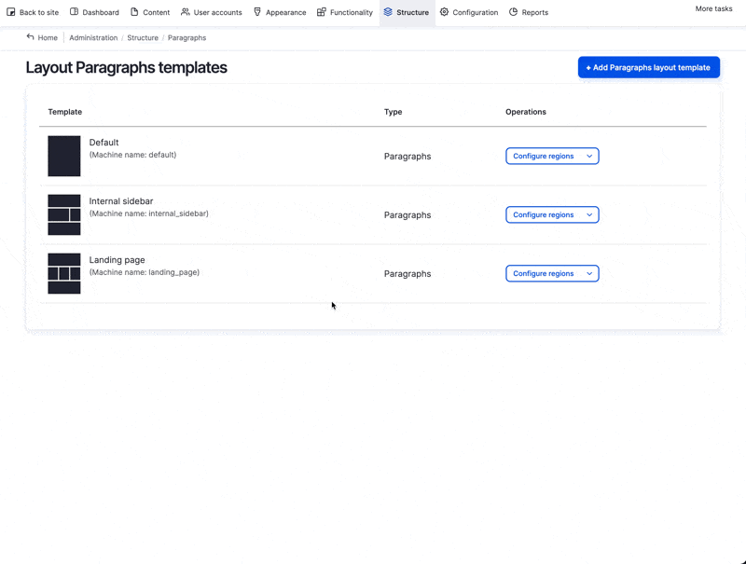Click the back arrow beside Home

[x=30, y=37]
